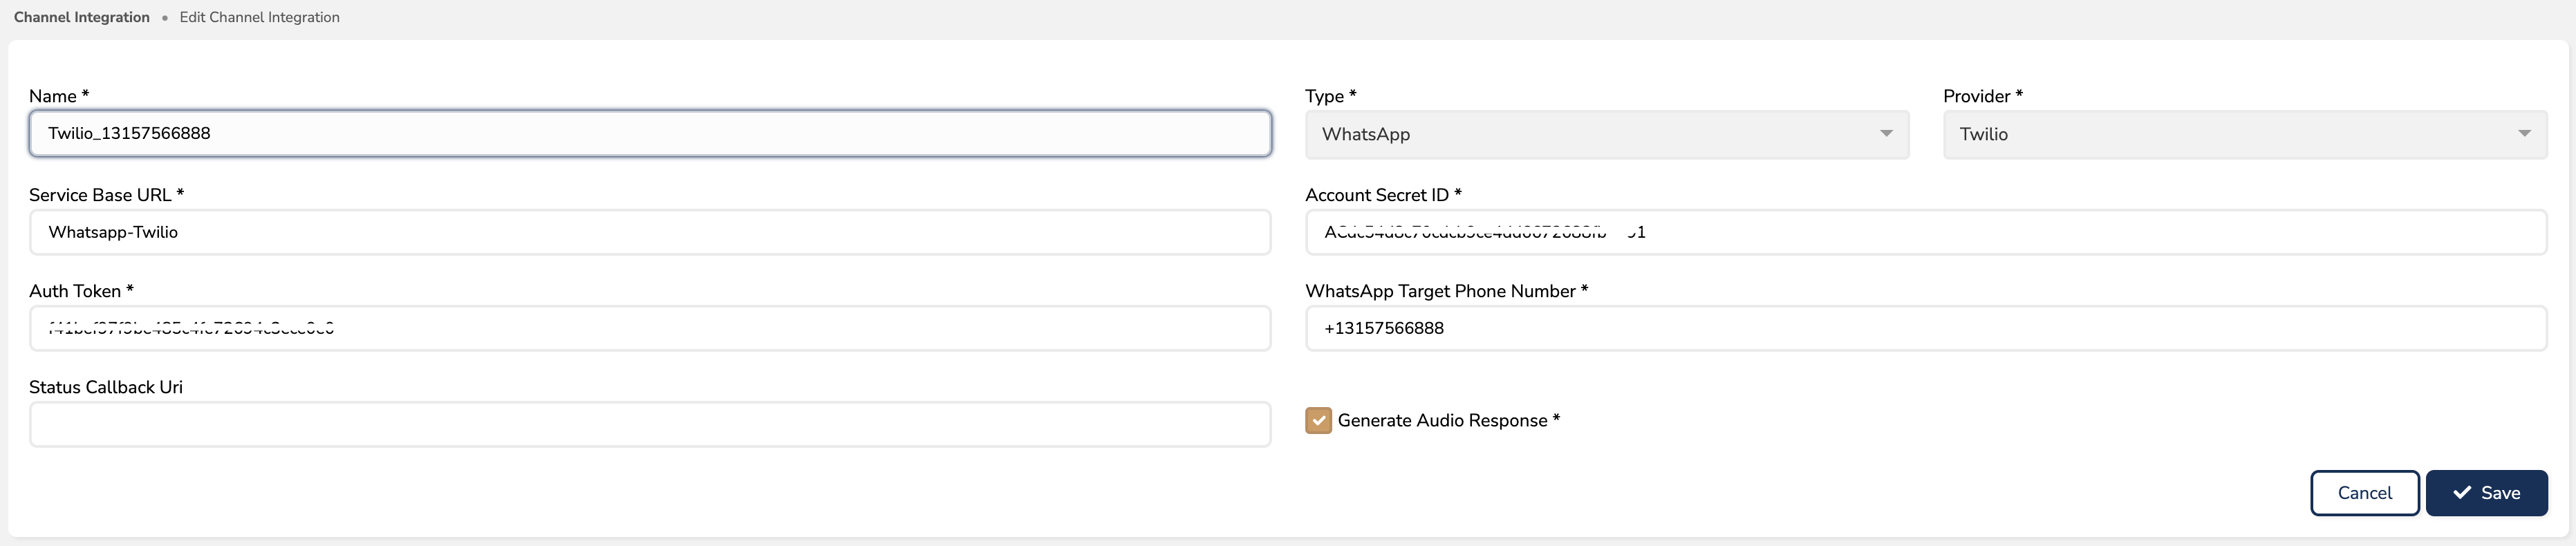Focus the WhatsApp Target Phone Number field
This screenshot has width=2576, height=546.
(x=1925, y=328)
